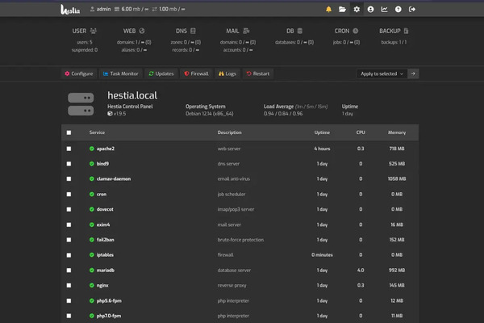Screen dimensions: 484x323
Task: Open the mariadb service name
Action: pos(105,271)
